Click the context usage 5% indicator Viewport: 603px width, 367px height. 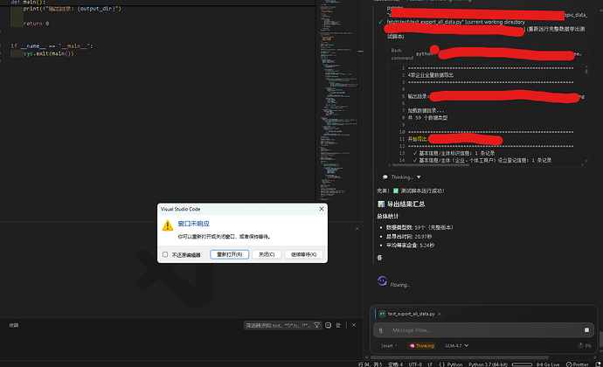tap(585, 346)
